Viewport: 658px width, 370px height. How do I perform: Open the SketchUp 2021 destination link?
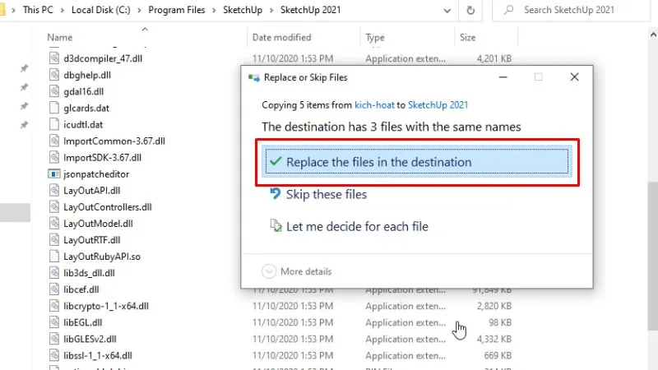pos(438,105)
